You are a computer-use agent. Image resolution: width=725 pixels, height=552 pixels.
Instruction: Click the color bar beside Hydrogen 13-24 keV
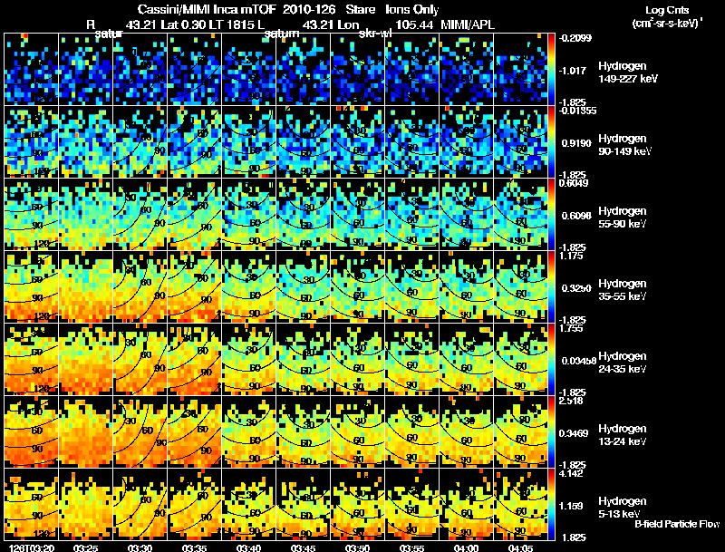[551, 432]
